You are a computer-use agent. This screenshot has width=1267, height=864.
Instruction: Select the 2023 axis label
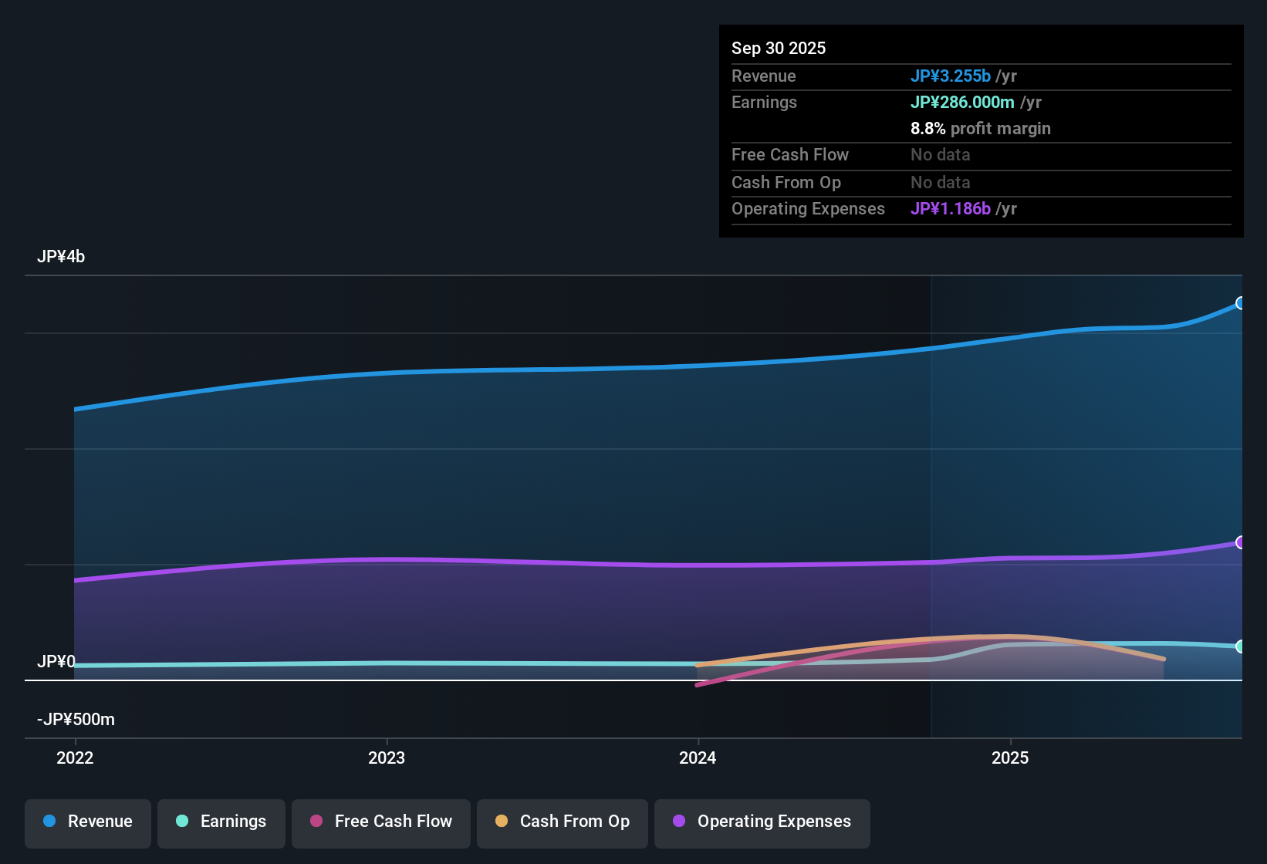tap(388, 758)
